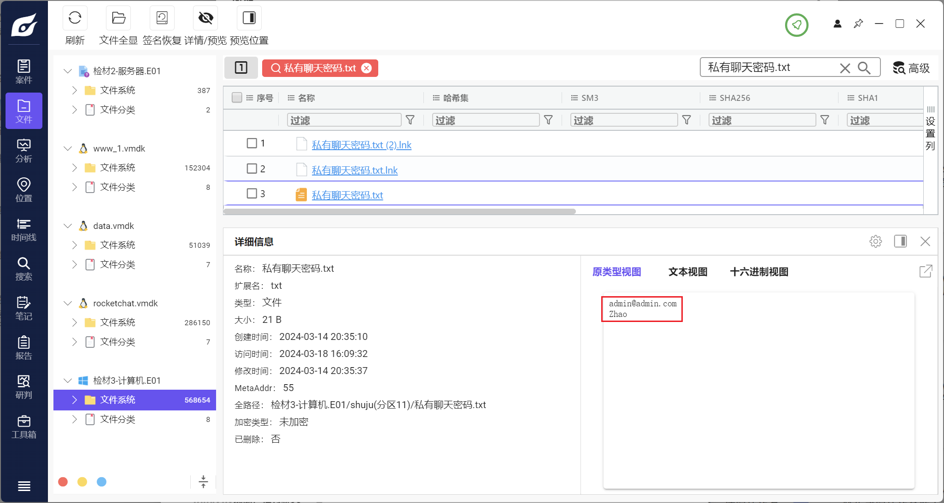Click the tab numbered 1 icon

pos(241,68)
